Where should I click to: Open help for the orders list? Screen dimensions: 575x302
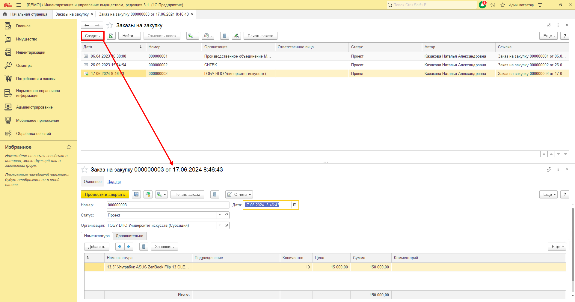(565, 36)
